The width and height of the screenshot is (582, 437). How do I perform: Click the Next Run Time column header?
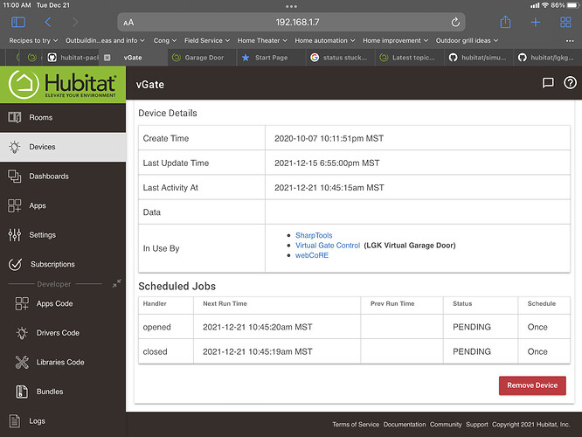click(225, 303)
